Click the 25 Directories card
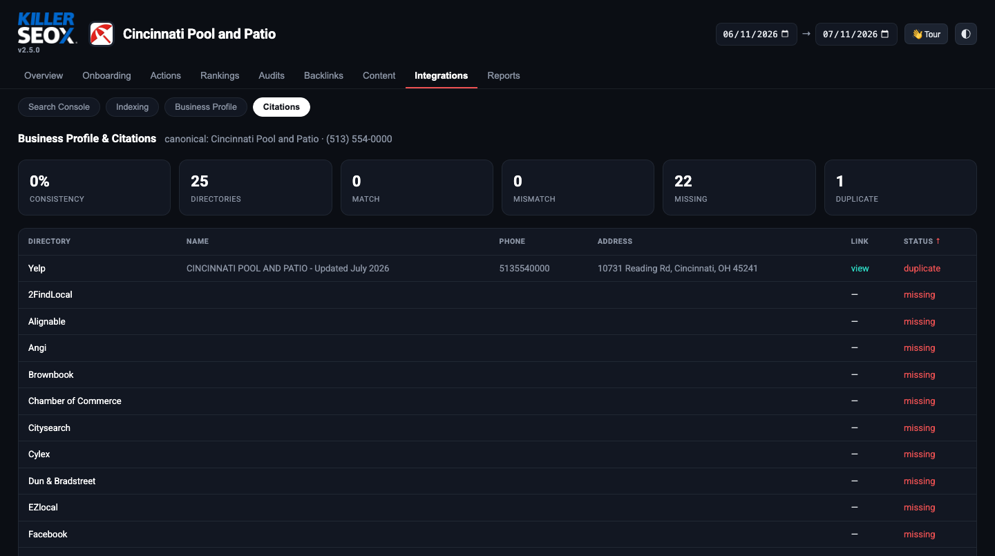 click(x=256, y=188)
